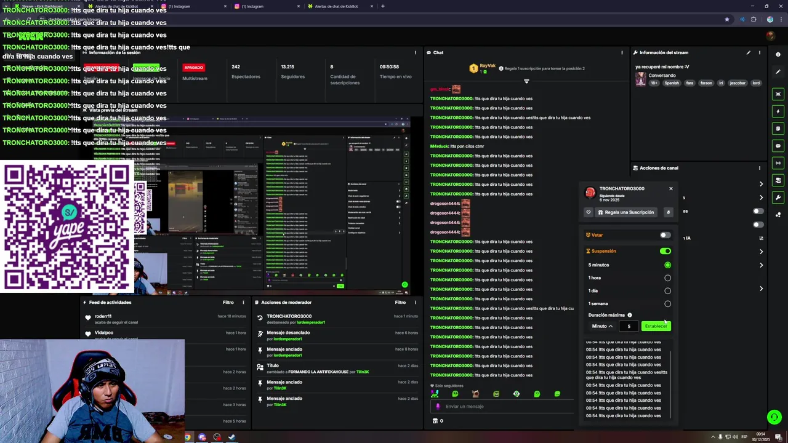Select the 1 semana radio option
This screenshot has height=443, width=788.
tap(667, 304)
